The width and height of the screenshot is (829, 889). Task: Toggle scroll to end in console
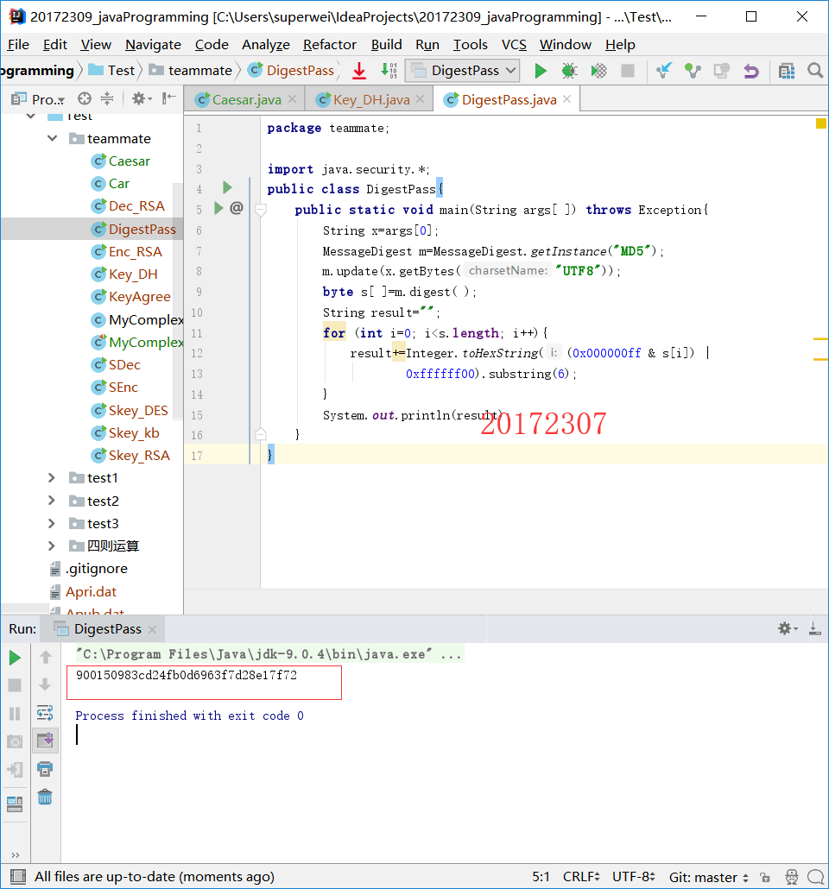45,741
